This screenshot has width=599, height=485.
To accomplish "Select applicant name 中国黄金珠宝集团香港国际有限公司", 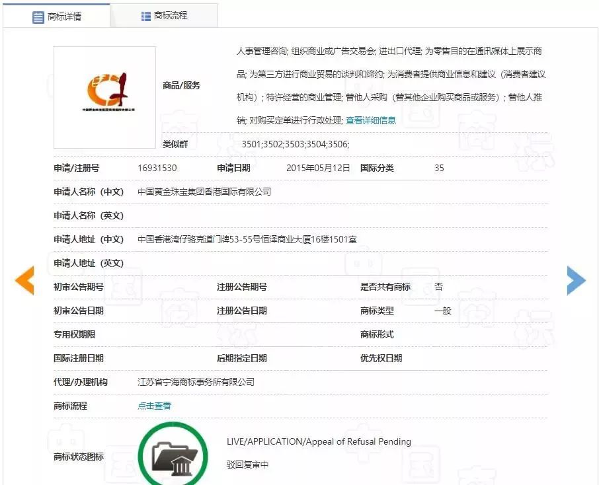I will [x=204, y=192].
